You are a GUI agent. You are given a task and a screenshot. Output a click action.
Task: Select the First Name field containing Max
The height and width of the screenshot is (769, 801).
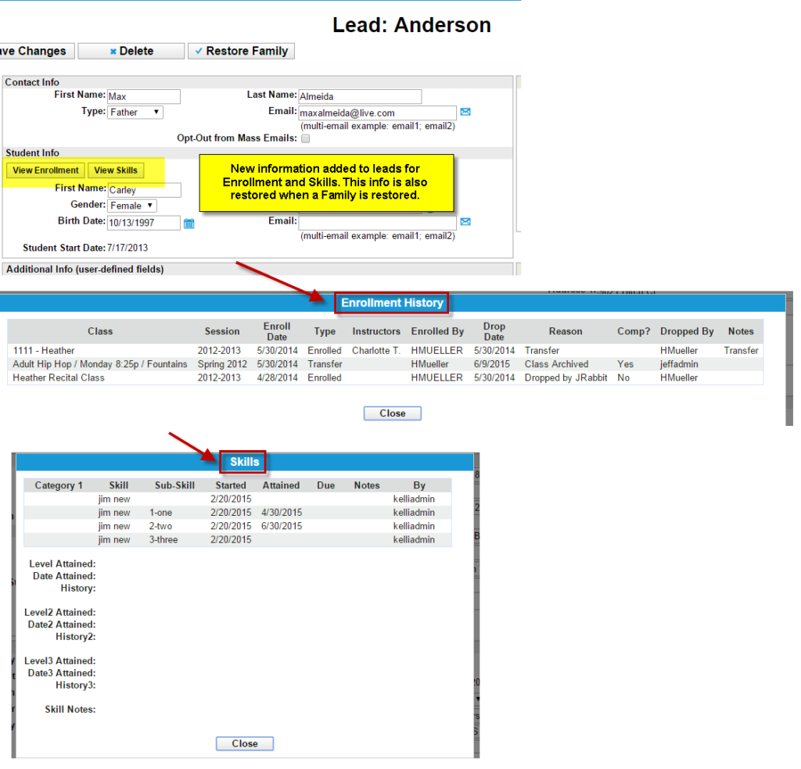tap(143, 96)
